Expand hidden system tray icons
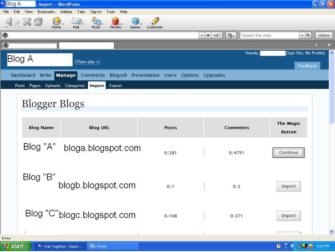335x252 pixels. (293, 246)
